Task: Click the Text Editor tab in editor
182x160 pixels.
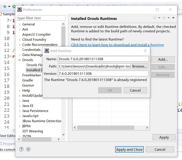Action: point(8,136)
